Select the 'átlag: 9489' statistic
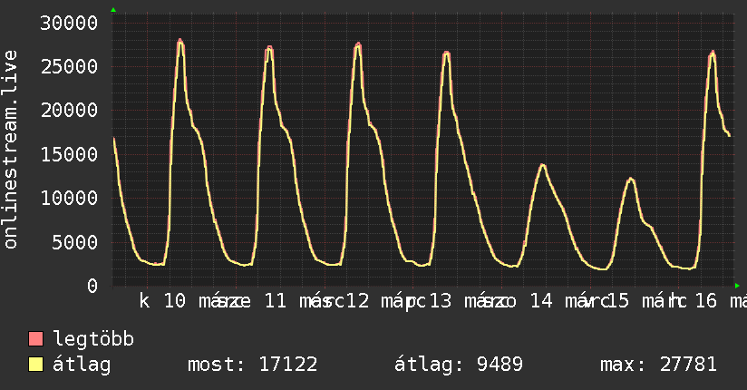 (459, 365)
